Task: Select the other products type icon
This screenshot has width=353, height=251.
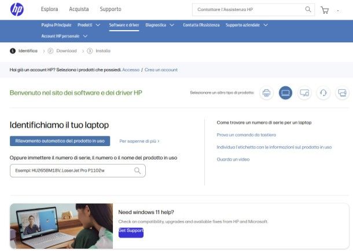Action: [x=342, y=93]
